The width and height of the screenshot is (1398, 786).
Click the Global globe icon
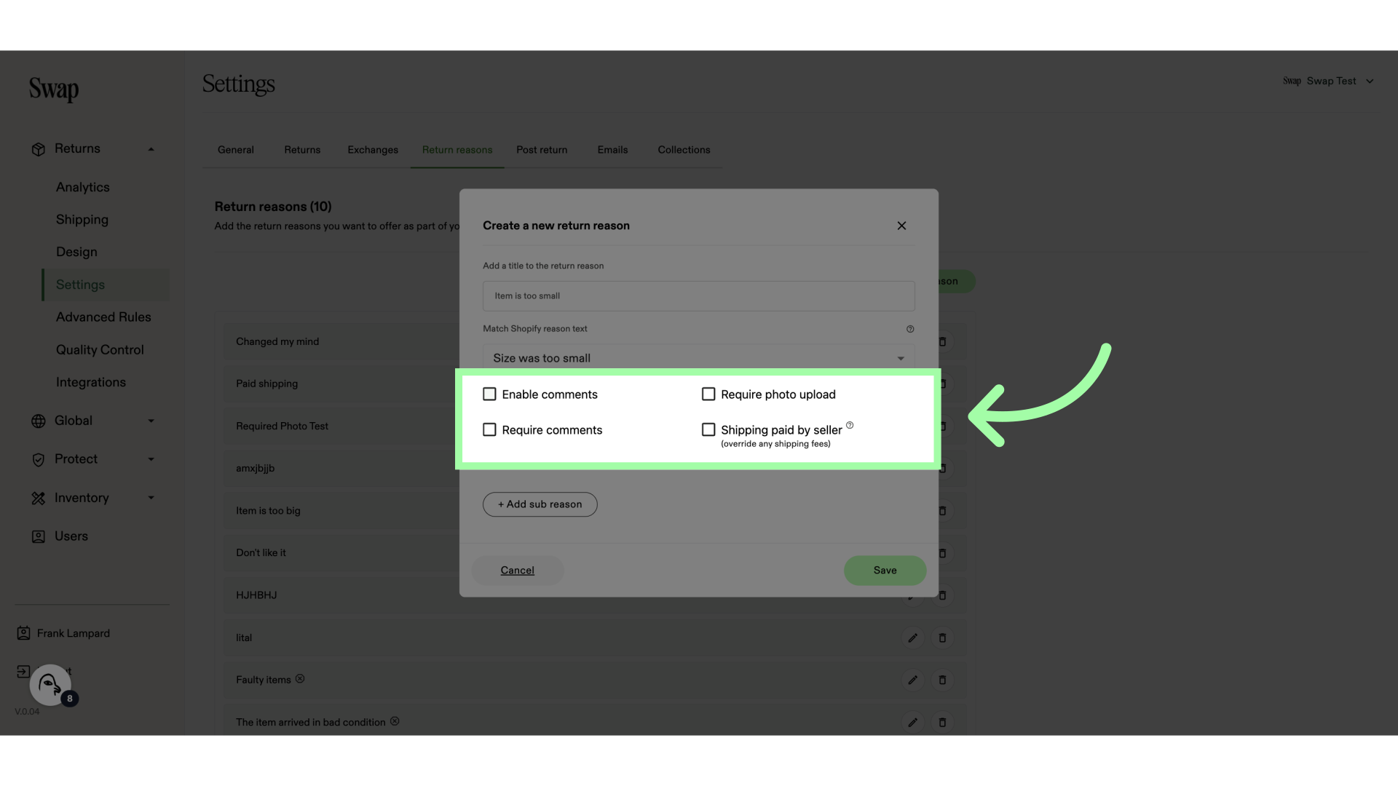[x=39, y=421]
